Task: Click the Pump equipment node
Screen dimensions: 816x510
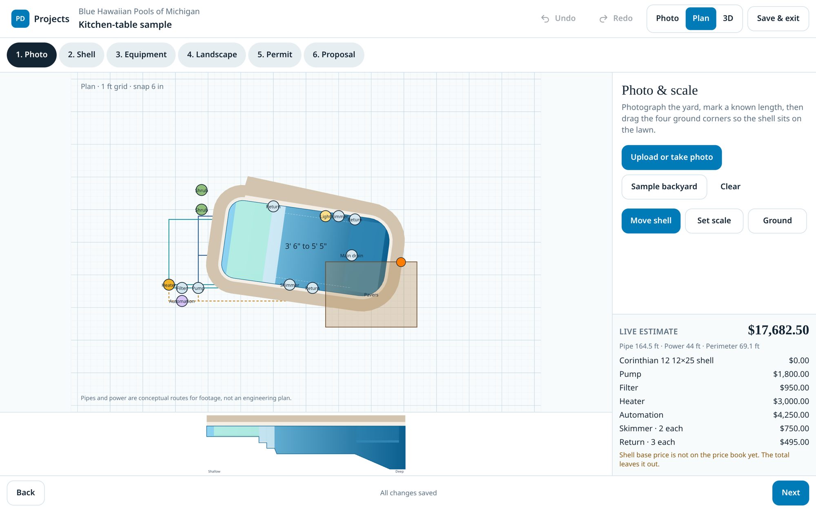Action: pyautogui.click(x=198, y=288)
